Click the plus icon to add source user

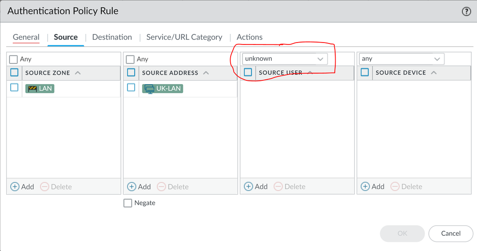[x=248, y=186]
